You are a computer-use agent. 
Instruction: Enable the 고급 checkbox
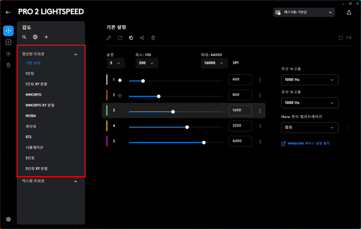(341, 38)
